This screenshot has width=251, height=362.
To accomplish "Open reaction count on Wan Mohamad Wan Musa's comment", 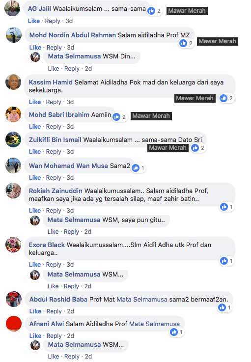I will coord(139,168).
